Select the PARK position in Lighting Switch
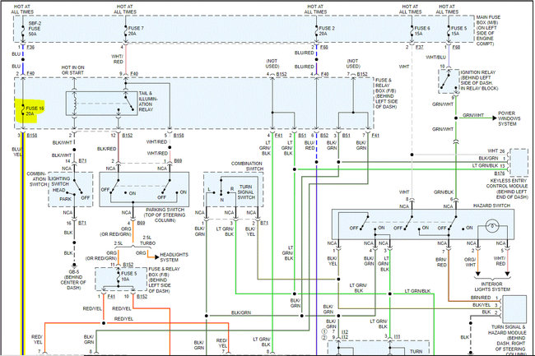 (66, 199)
